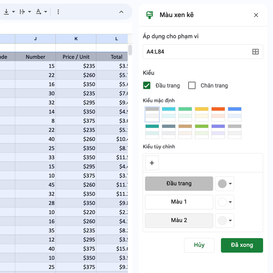Screen dimensions: 273x273
Task: Add a custom style with plus button
Action: click(x=152, y=163)
